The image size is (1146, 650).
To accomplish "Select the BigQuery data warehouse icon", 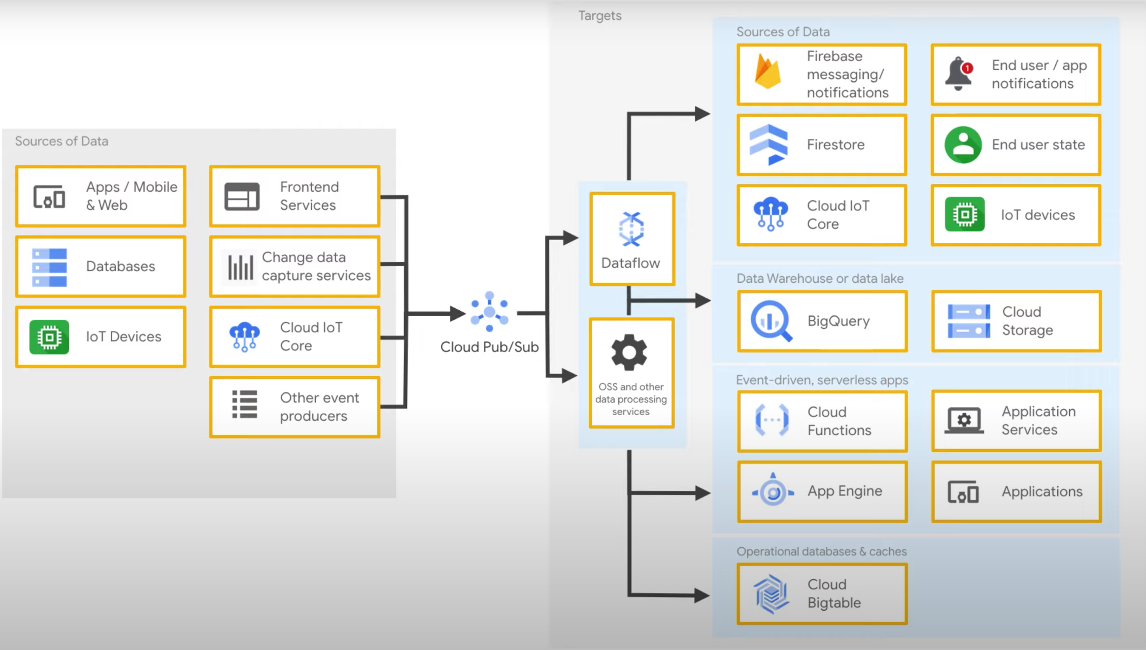I will (x=769, y=321).
